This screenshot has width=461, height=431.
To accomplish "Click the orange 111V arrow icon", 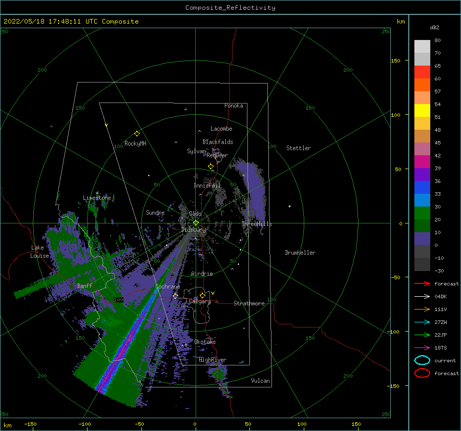I will [x=422, y=309].
